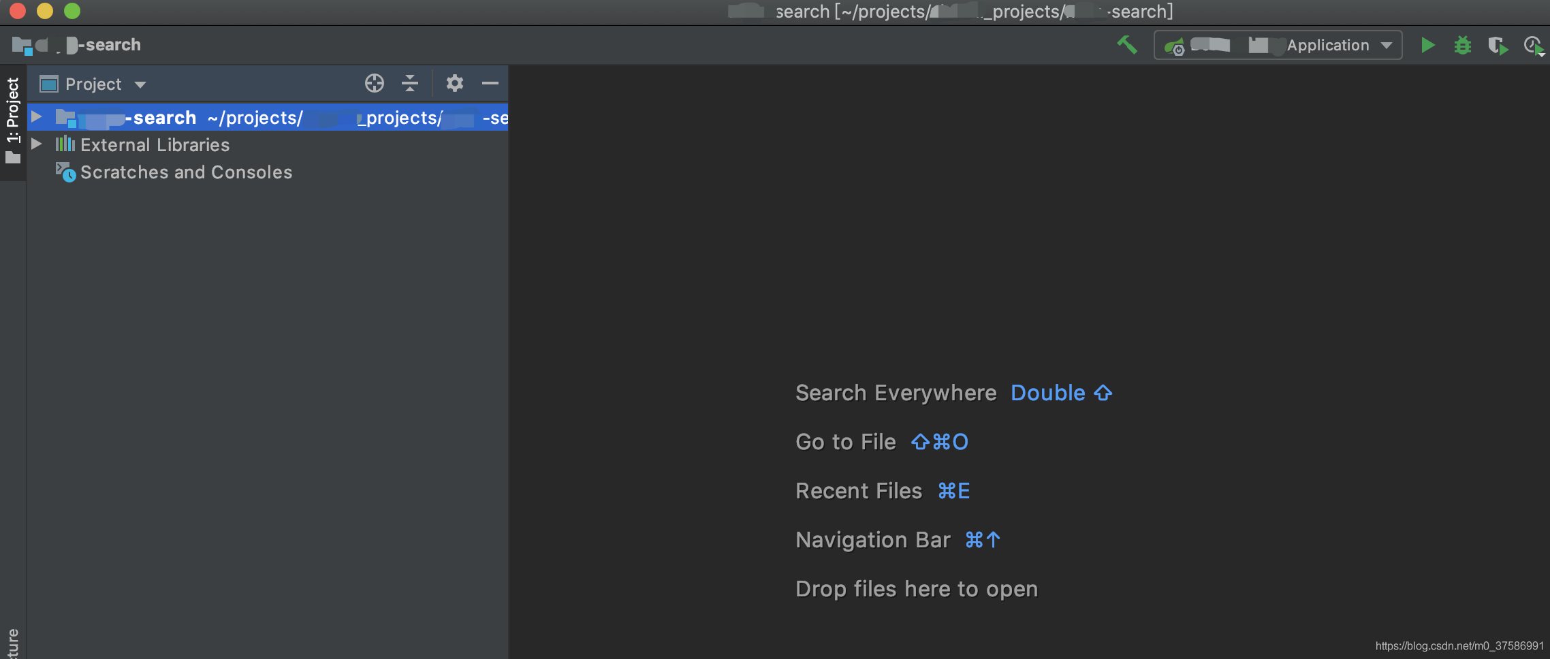1550x659 pixels.
Task: Run the application with green play icon
Action: 1427,46
